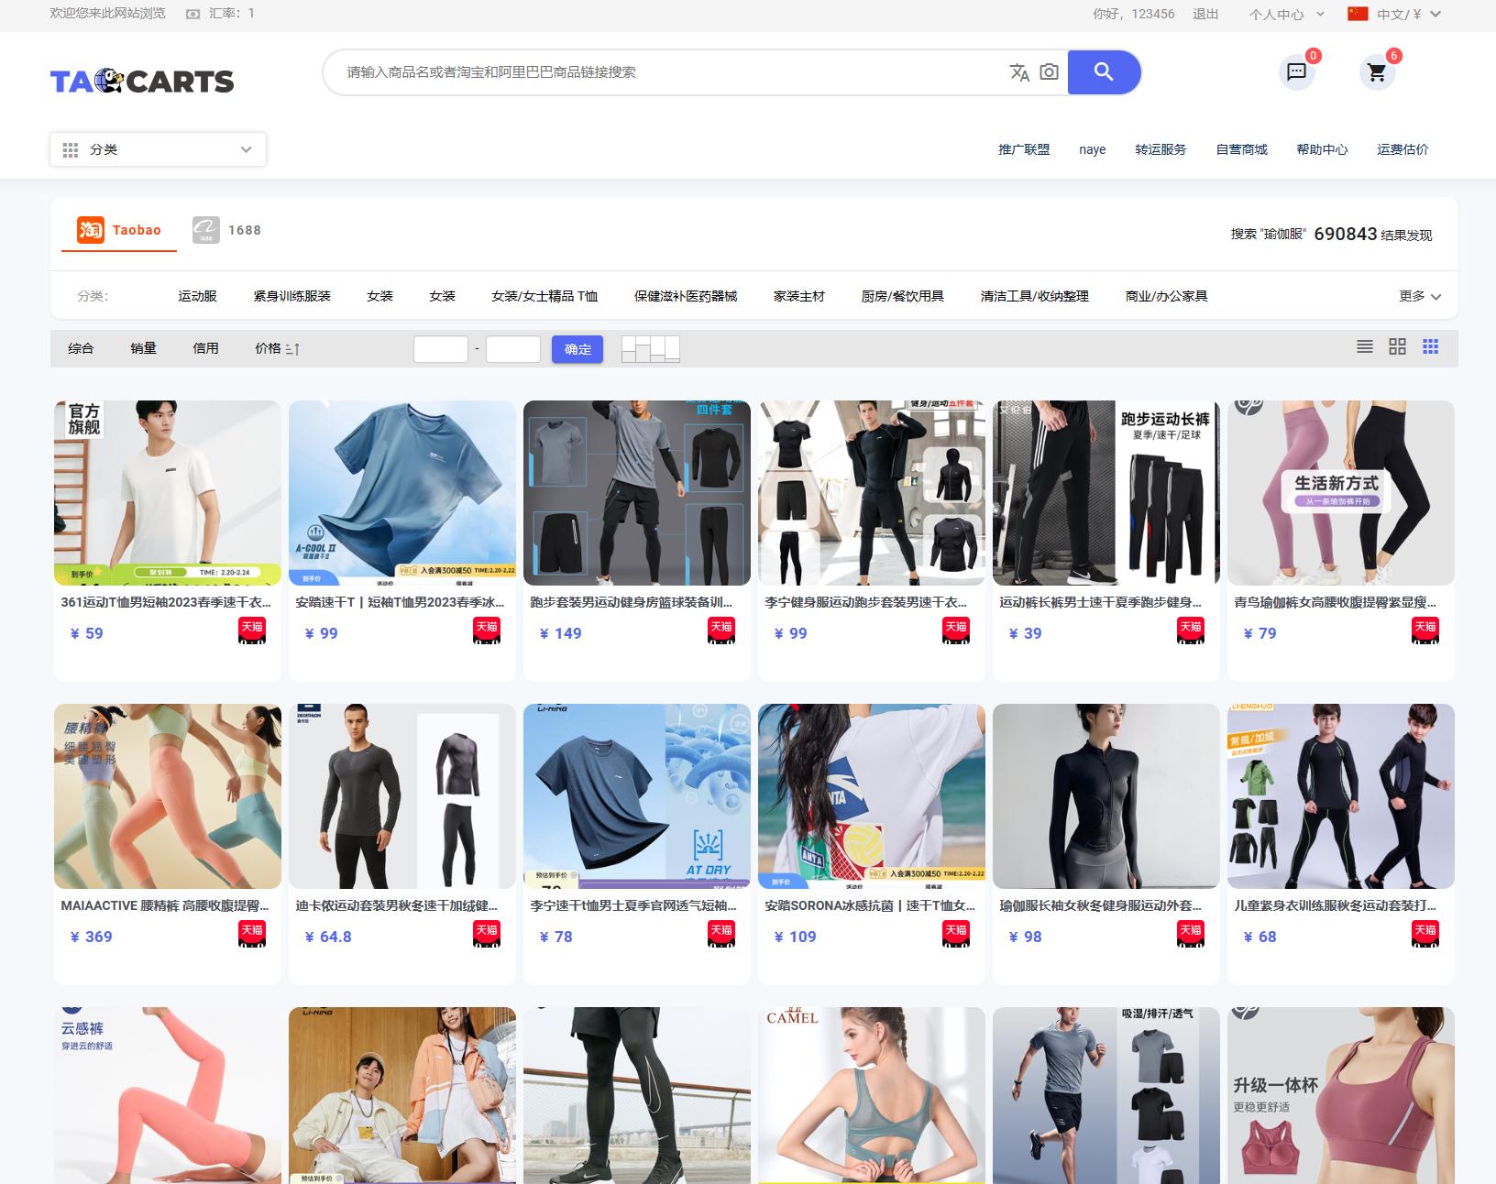The image size is (1496, 1184).
Task: Filter by 家装主材 category
Action: pos(799,296)
